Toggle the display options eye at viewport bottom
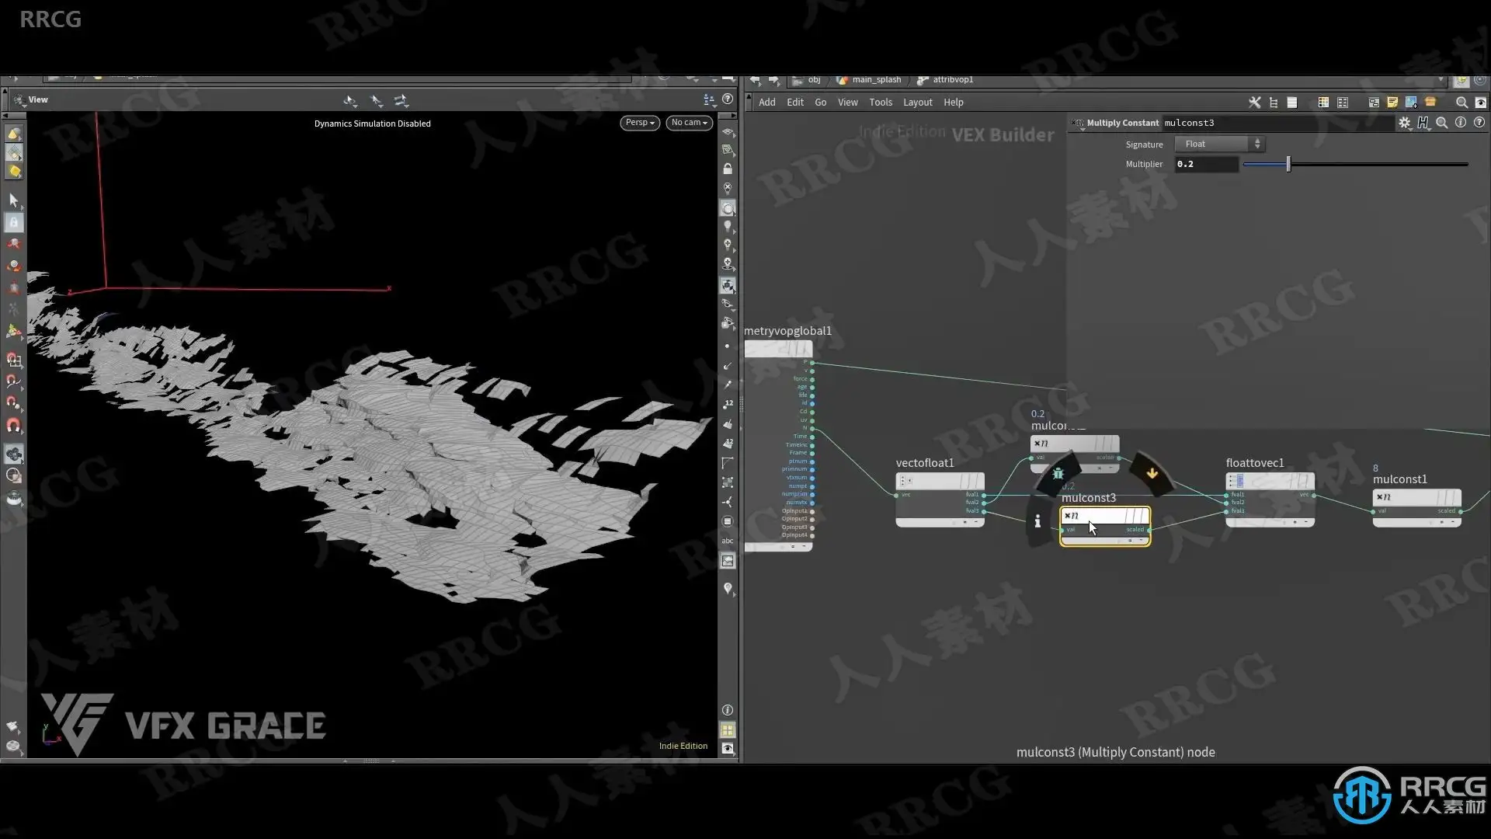The width and height of the screenshot is (1491, 839). [x=728, y=748]
